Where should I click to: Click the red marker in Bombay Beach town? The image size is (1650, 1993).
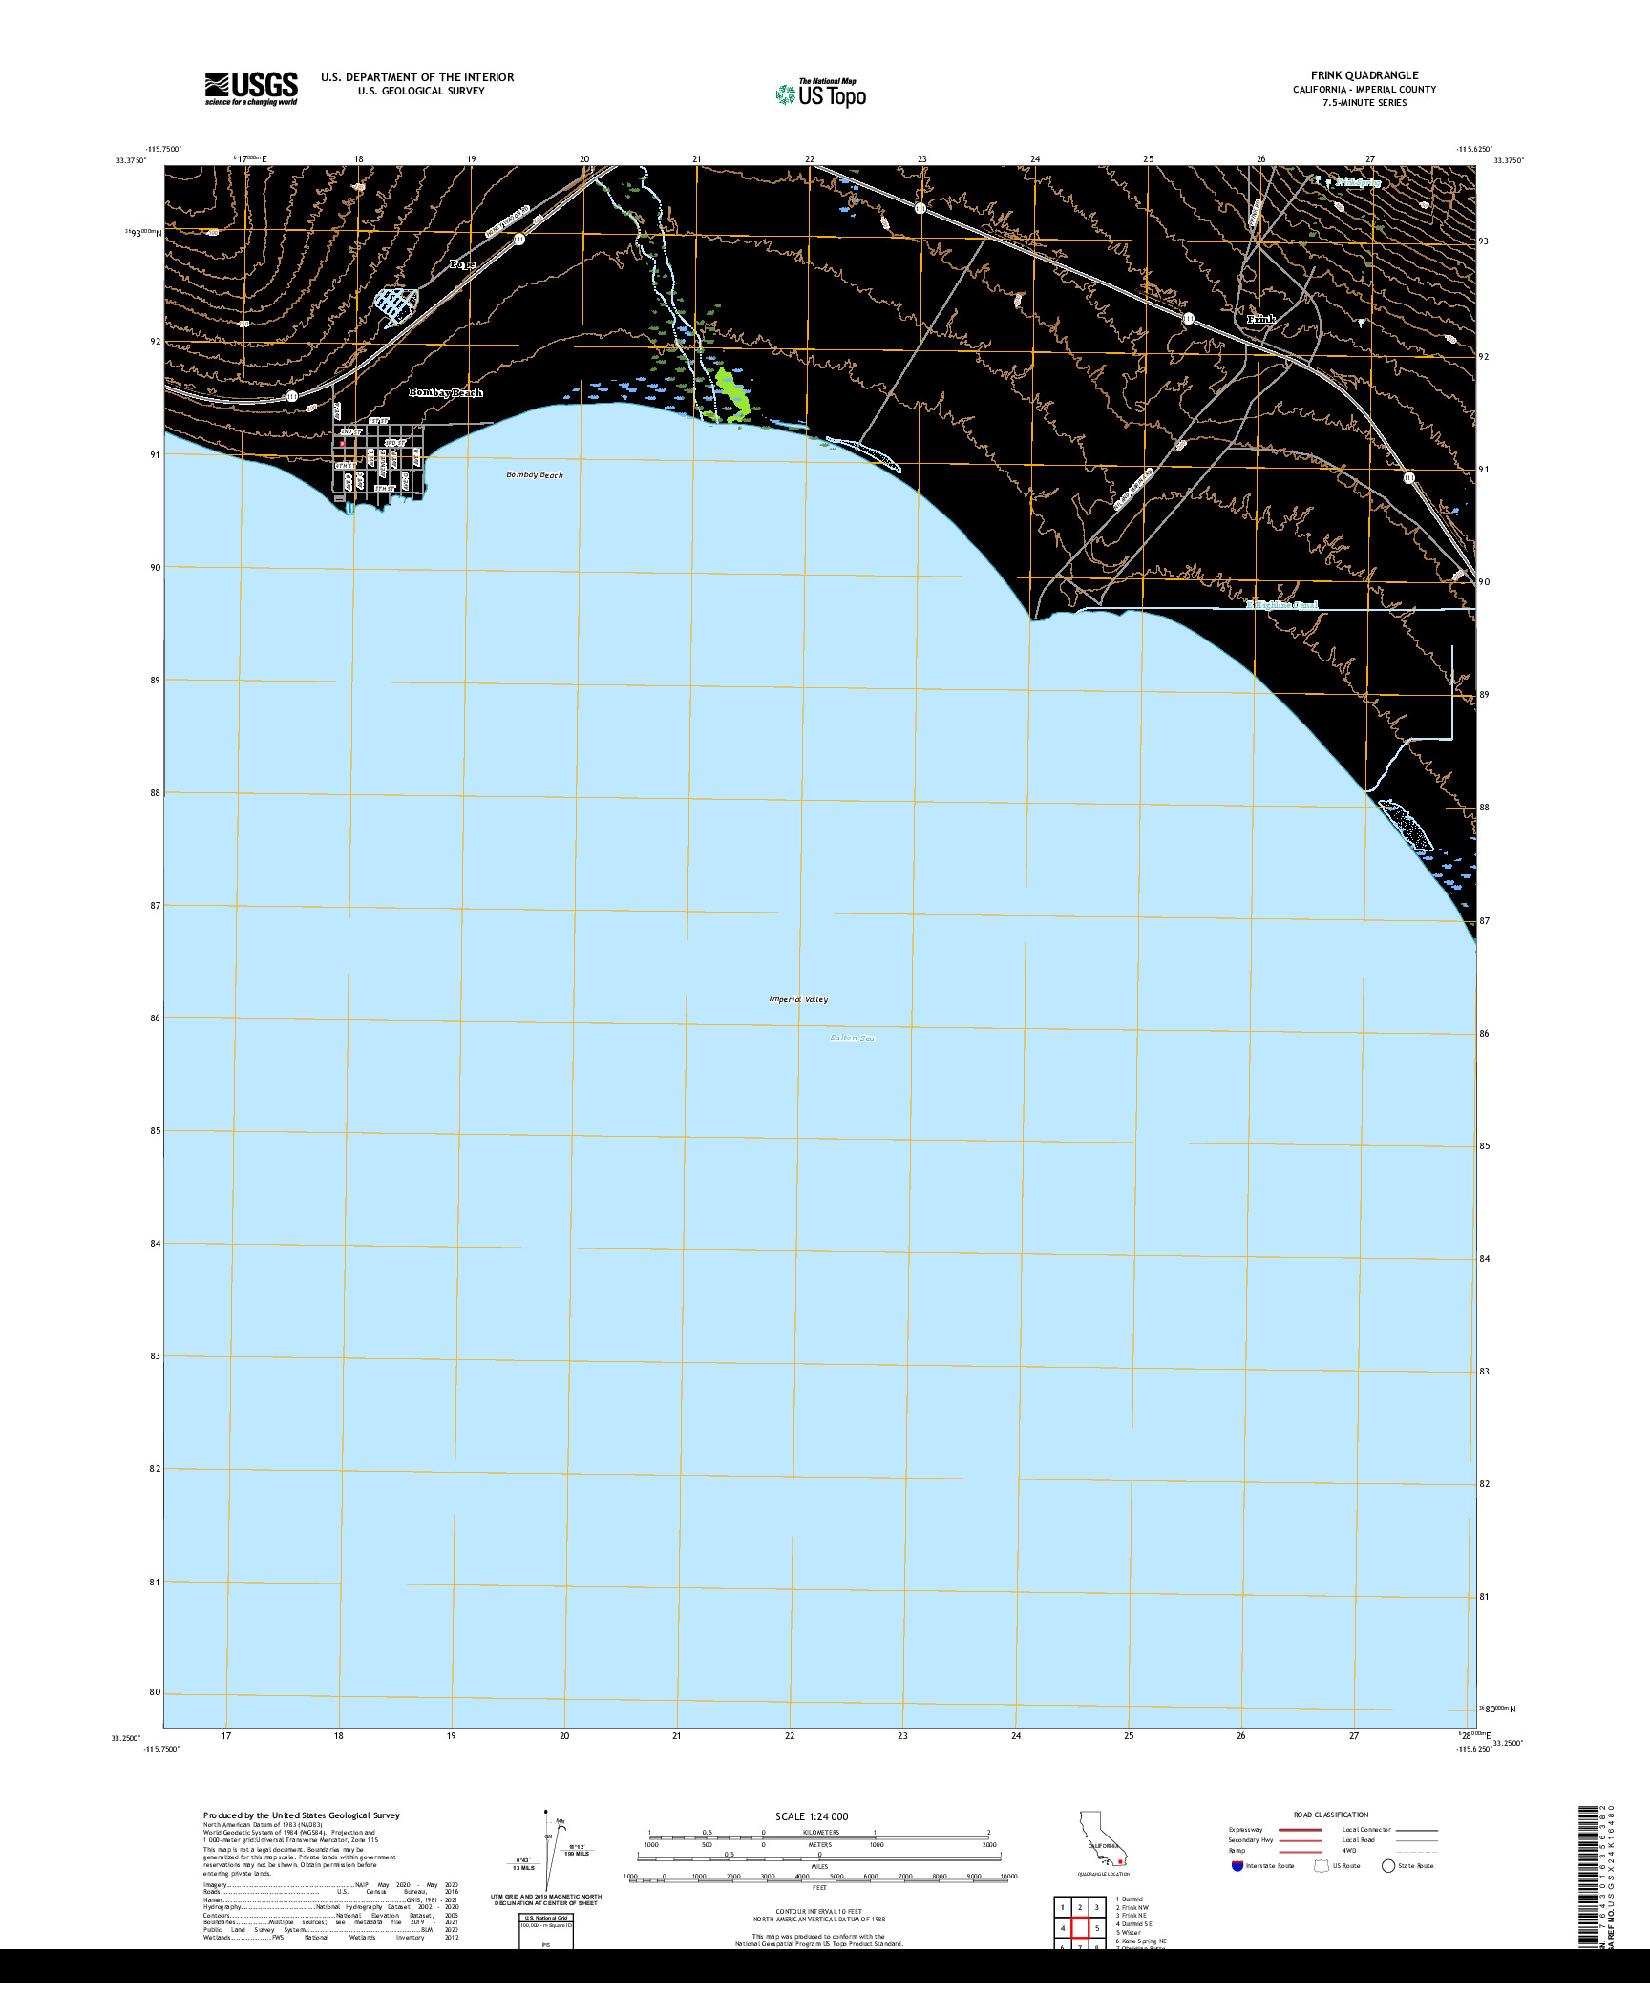[342, 443]
